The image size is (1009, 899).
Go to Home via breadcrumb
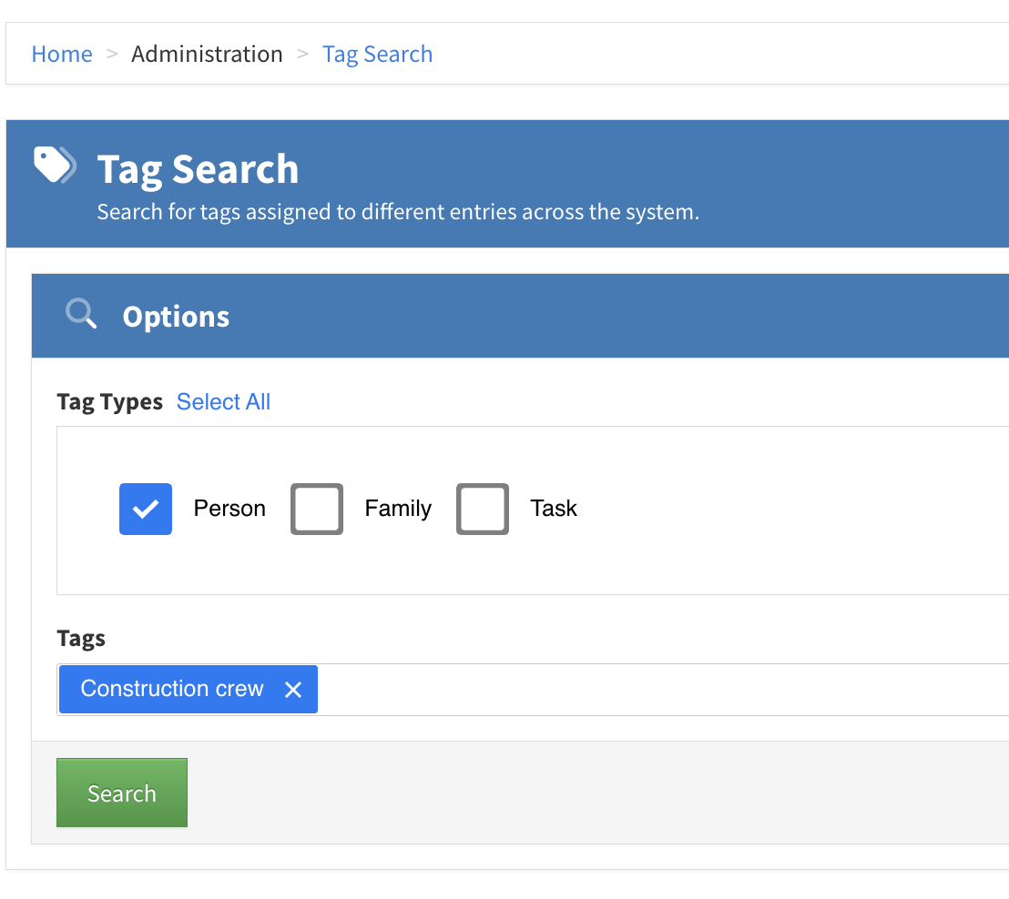click(x=62, y=55)
